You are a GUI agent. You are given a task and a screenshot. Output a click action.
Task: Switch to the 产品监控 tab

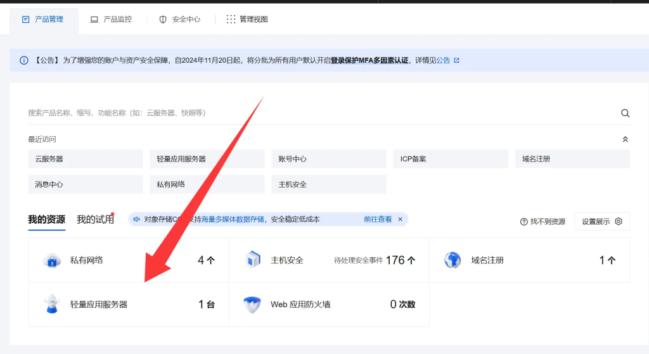[x=111, y=20]
